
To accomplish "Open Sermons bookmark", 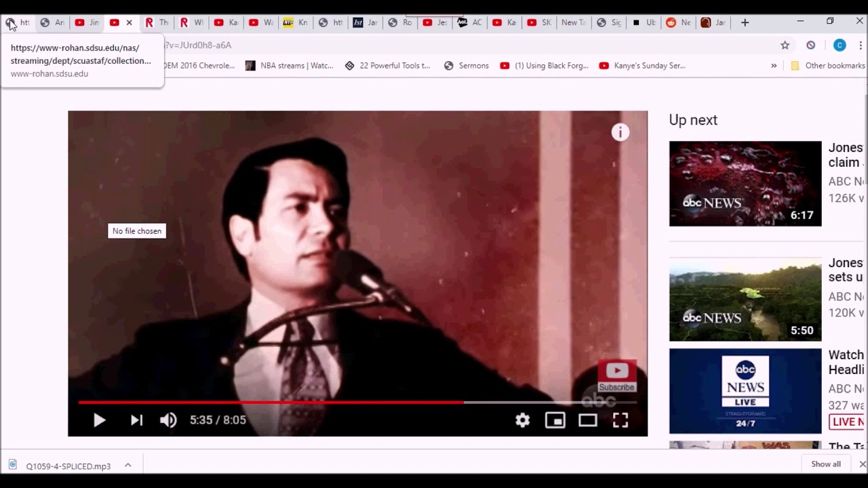I will click(467, 66).
